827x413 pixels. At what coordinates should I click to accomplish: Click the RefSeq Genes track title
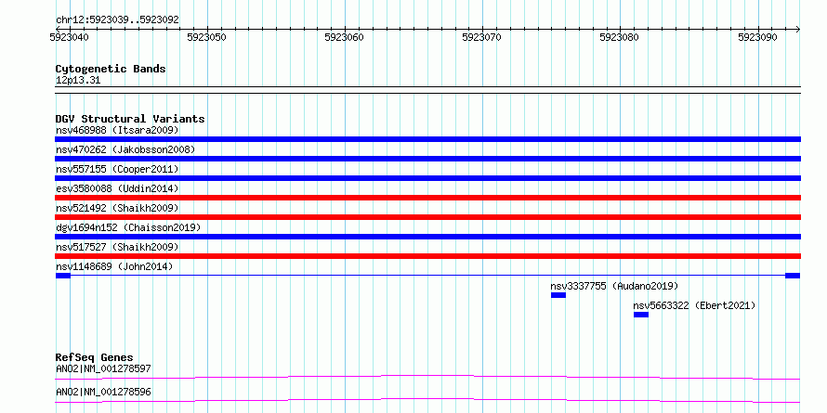pyautogui.click(x=94, y=357)
